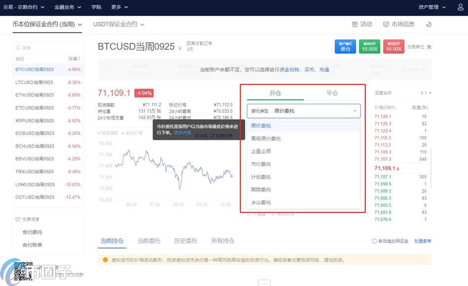The width and height of the screenshot is (468, 286).
Task: Open 合约账单 in sidebar
Action: [32, 245]
